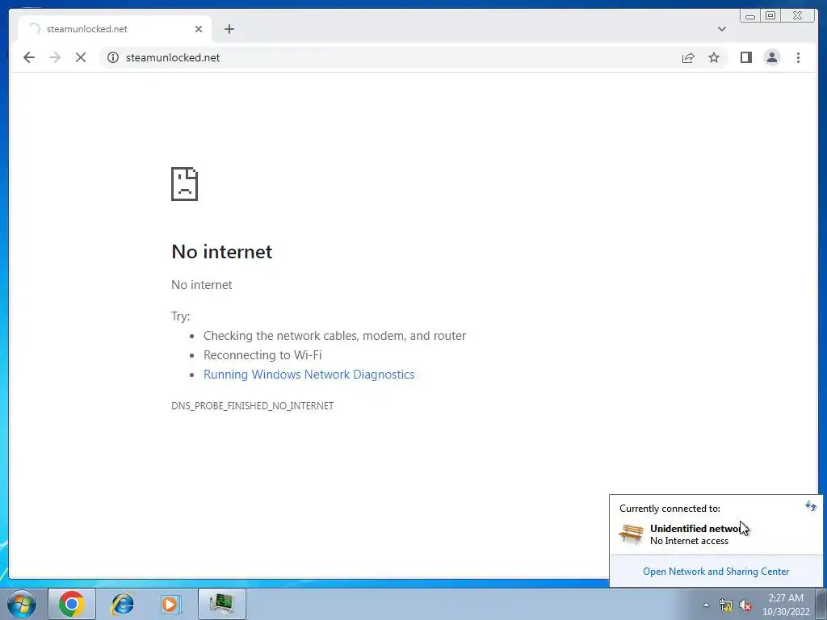Screen dimensions: 827x620
Task: Click the monitor application taskbar icon
Action: point(222,604)
